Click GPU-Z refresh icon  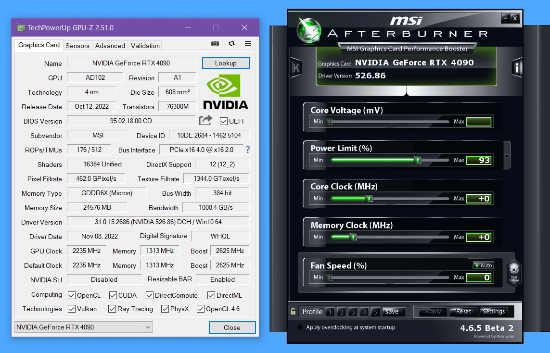click(231, 43)
